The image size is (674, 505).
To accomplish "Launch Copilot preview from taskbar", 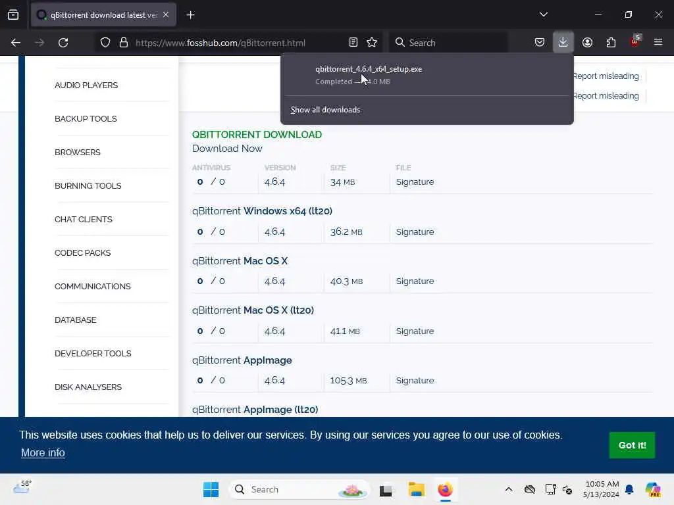I will point(652,489).
